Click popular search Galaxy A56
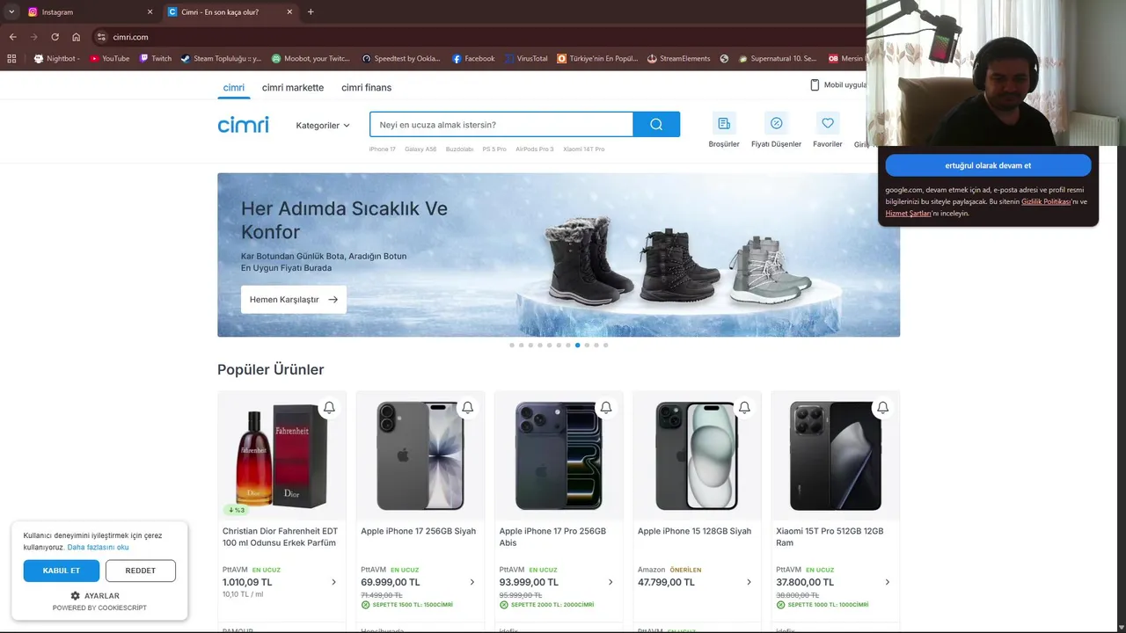The image size is (1126, 633). pos(420,149)
